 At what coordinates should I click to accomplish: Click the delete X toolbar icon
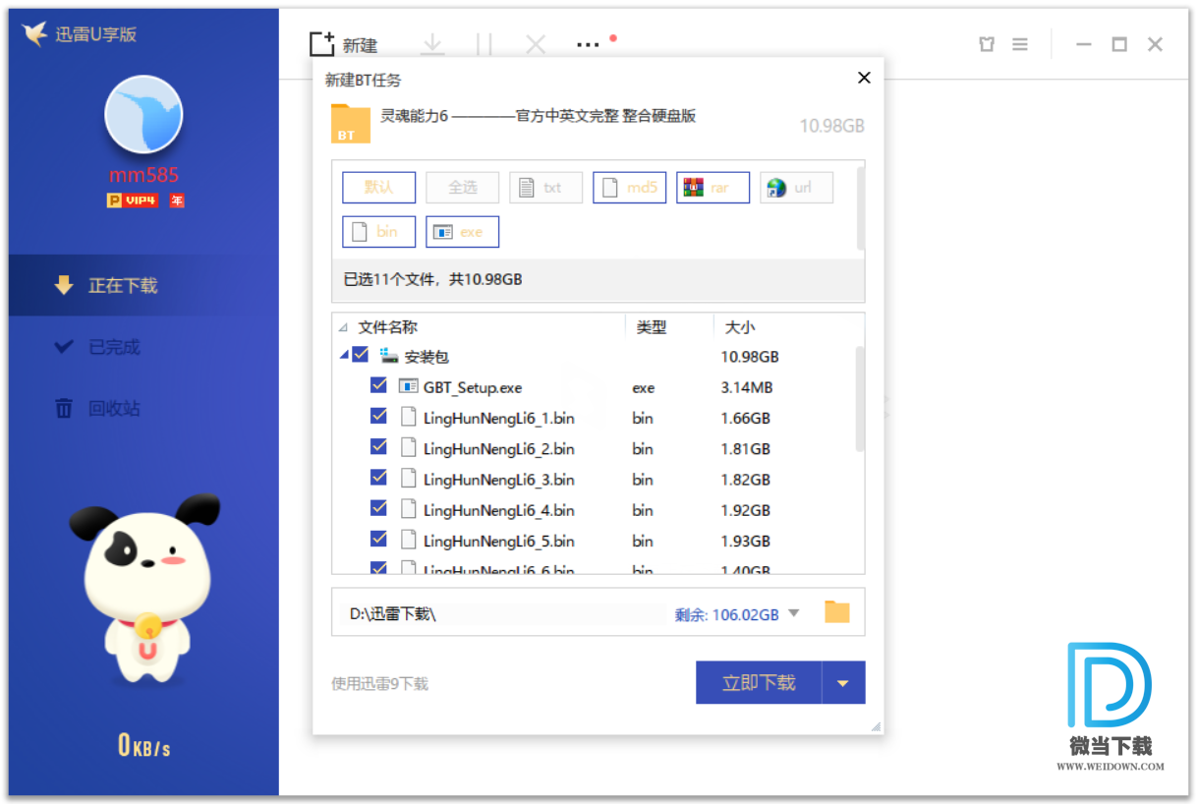[536, 44]
